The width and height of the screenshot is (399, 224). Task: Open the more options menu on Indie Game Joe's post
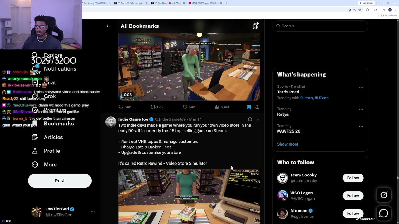click(257, 119)
